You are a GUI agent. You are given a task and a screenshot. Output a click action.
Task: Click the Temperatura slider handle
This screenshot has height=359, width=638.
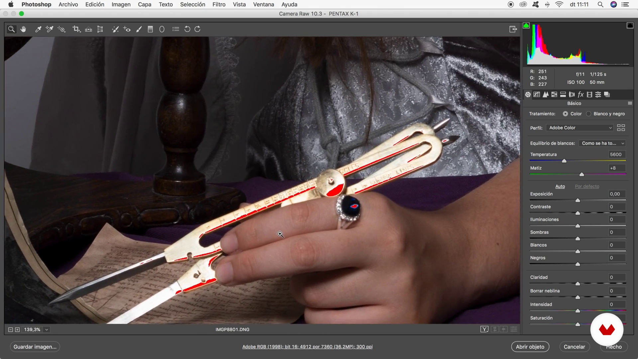564,161
